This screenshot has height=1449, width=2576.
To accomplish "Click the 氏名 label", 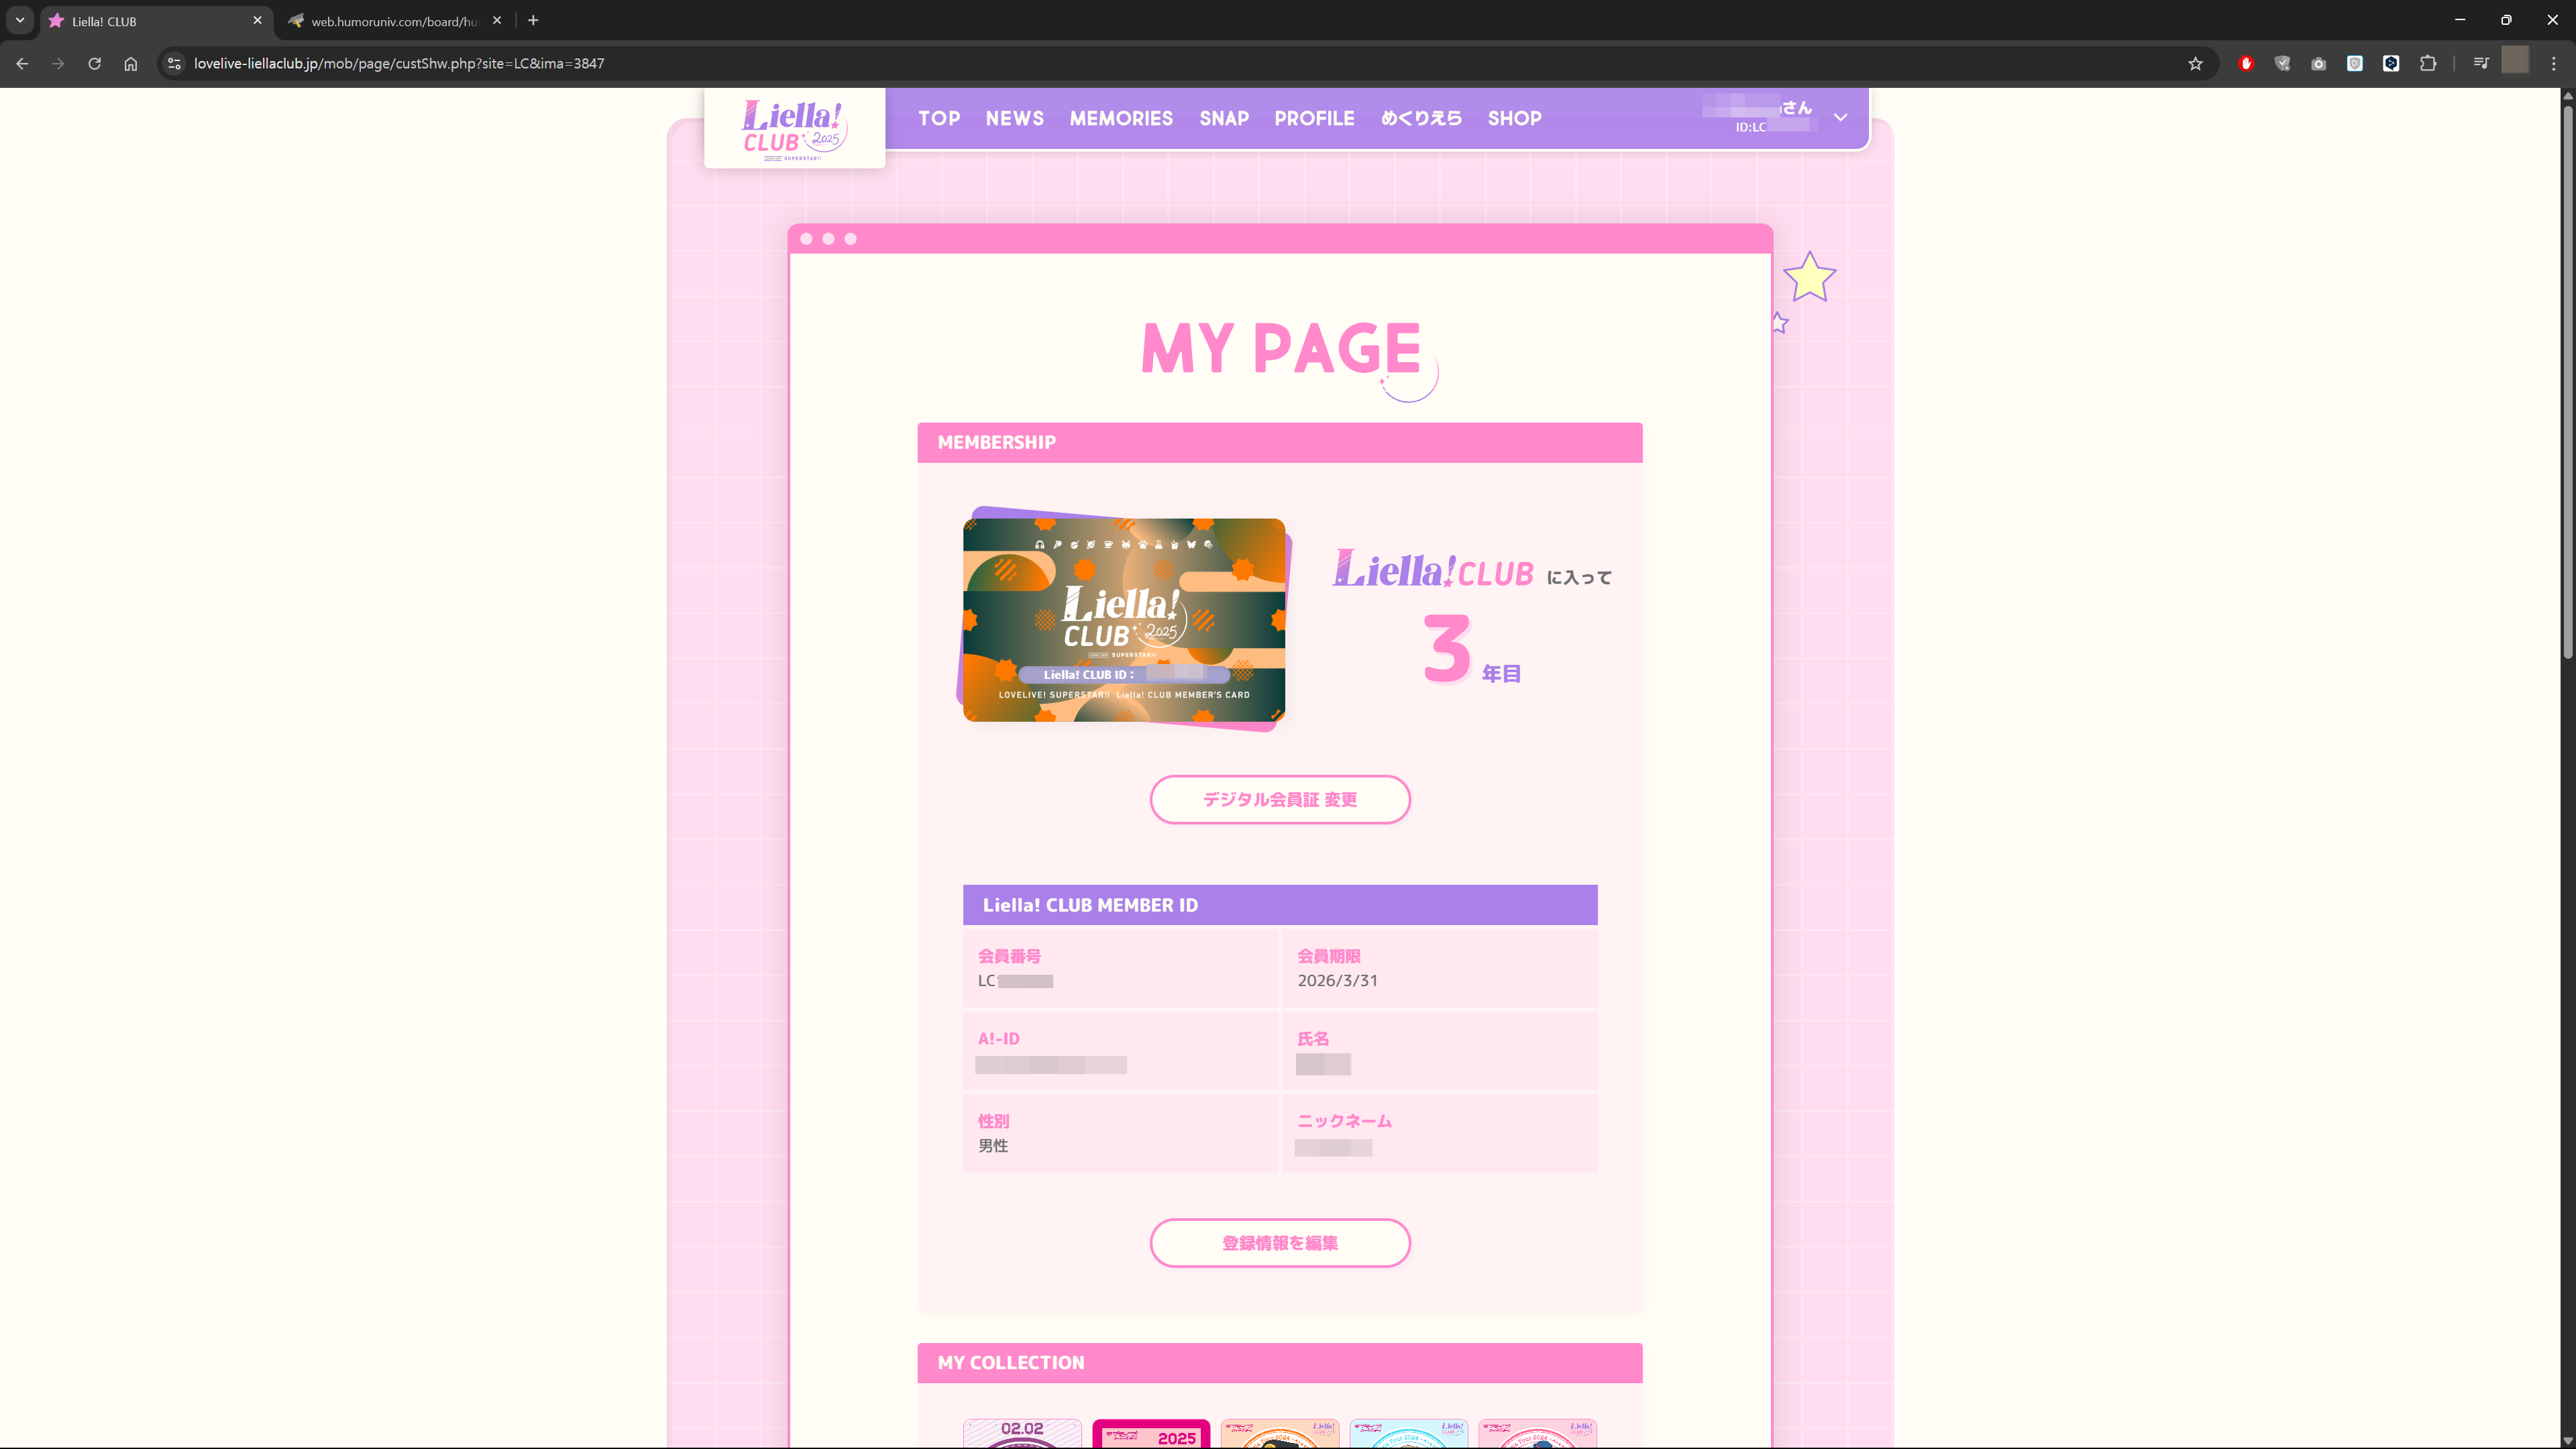I will [x=1313, y=1039].
